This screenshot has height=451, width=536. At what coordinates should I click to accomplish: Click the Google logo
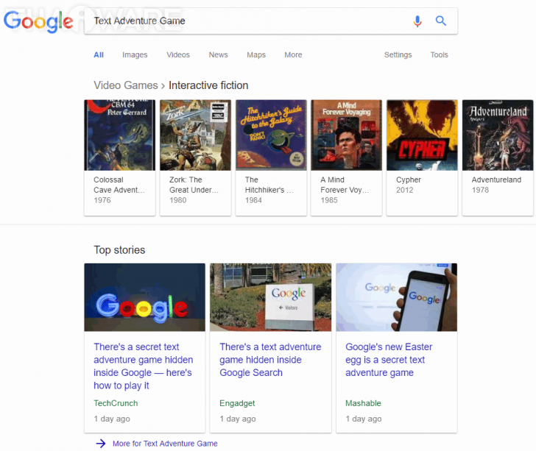tap(38, 21)
